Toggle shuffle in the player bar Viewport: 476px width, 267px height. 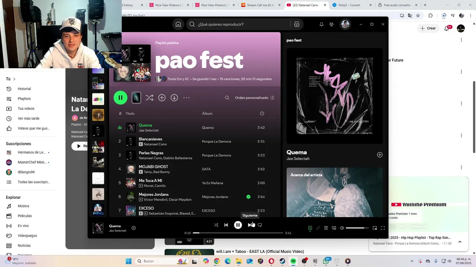coord(216,225)
